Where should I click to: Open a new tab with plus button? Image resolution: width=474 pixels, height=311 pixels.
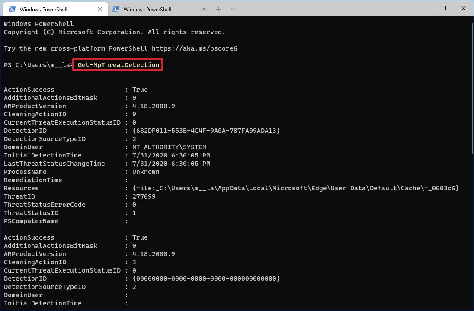point(218,9)
